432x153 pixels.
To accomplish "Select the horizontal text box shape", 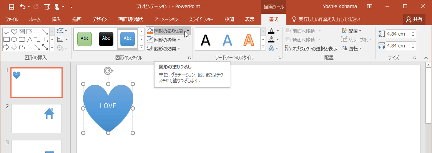I will coord(22,31).
